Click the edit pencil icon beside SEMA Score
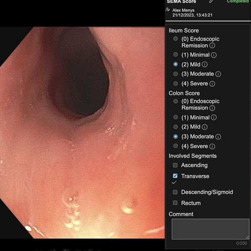 [x=211, y=2]
